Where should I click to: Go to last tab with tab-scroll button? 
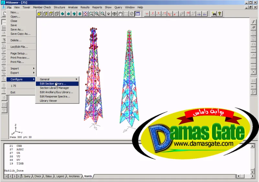(x=19, y=176)
